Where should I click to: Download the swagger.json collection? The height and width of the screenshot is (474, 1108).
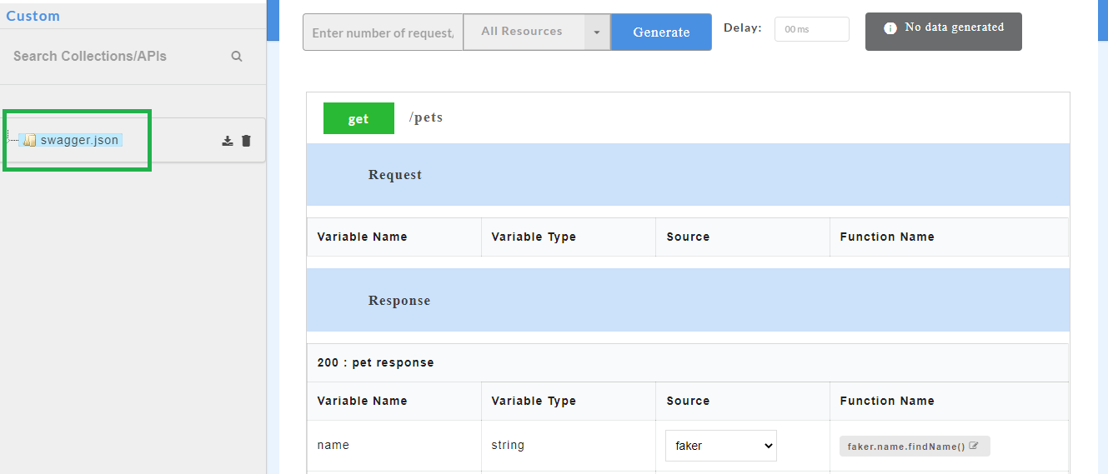click(x=228, y=141)
